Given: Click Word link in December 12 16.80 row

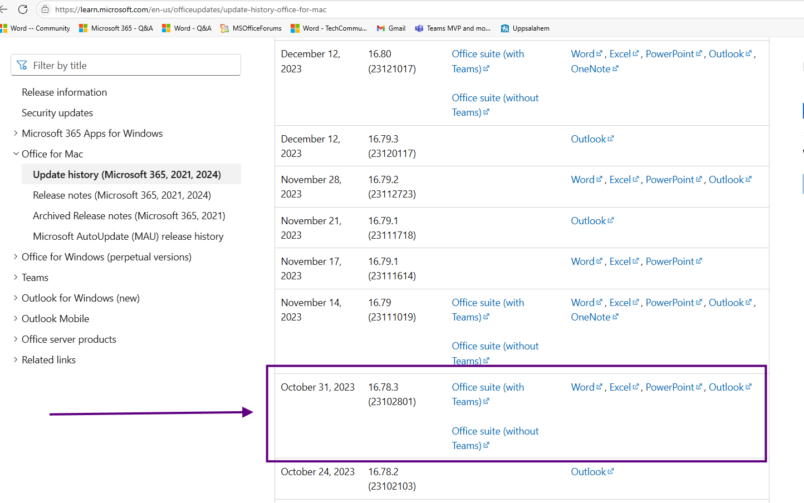Looking at the screenshot, I should (586, 54).
